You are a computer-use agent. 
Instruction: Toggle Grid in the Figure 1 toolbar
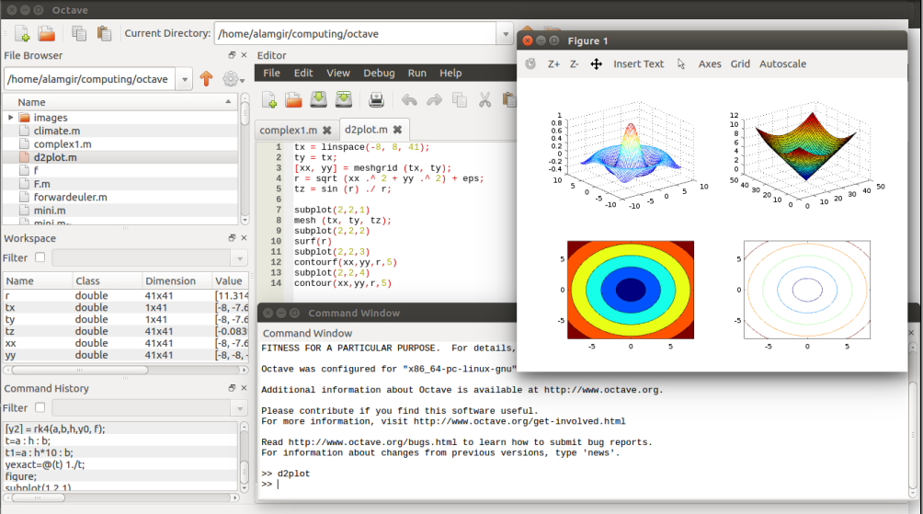click(x=740, y=64)
